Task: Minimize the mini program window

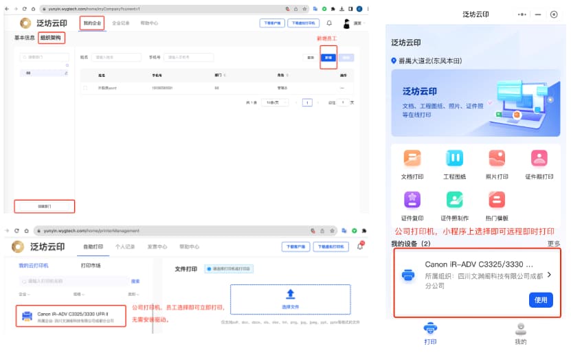Action: pos(538,14)
